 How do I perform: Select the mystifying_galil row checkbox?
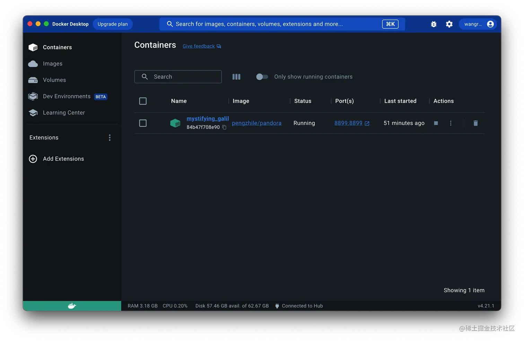click(143, 123)
